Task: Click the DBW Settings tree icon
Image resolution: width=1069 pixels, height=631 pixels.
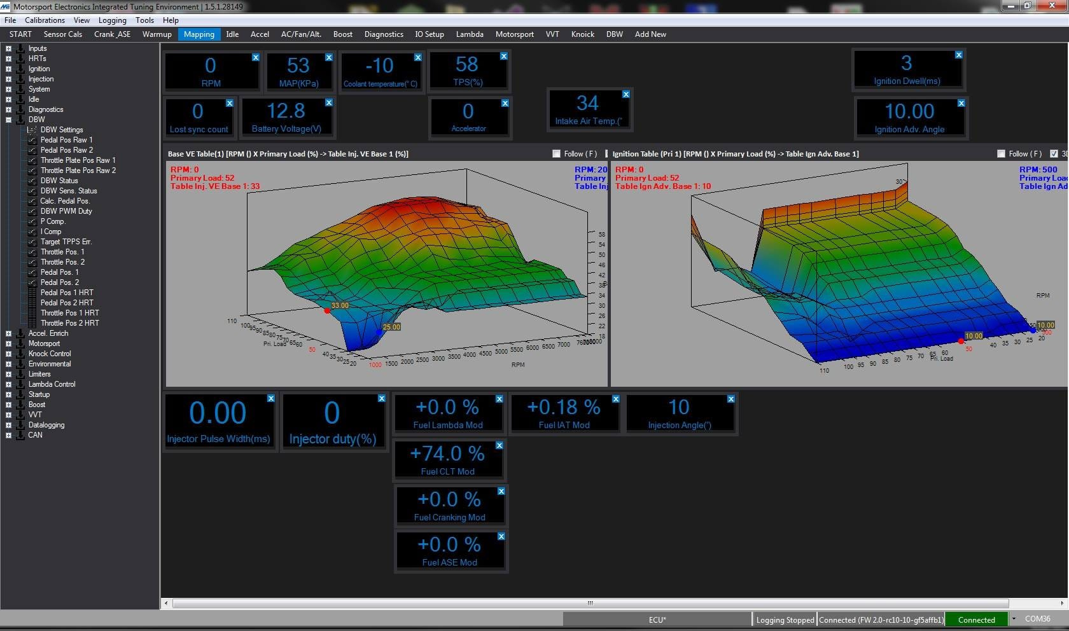Action: 32,130
